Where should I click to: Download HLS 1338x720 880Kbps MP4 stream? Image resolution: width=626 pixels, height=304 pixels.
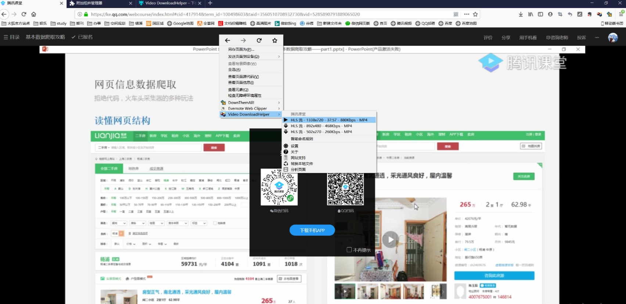[329, 120]
